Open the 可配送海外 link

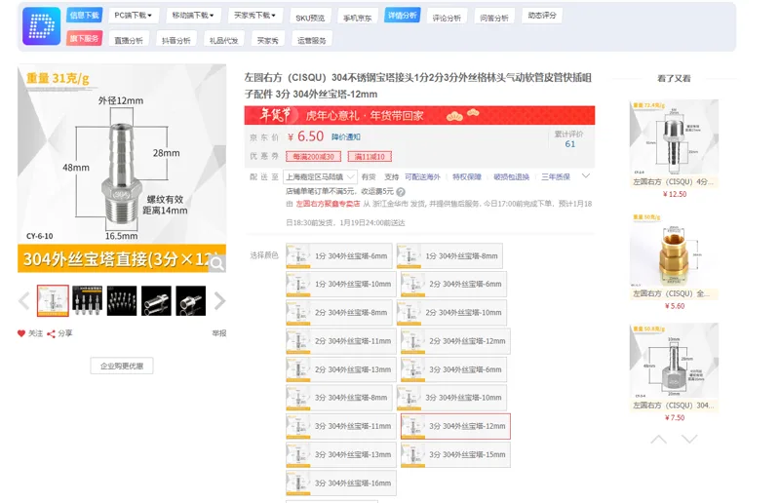pos(422,176)
